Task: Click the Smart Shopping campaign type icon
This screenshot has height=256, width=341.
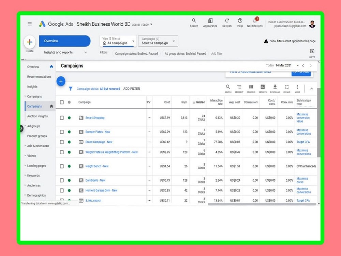Action: coord(81,118)
